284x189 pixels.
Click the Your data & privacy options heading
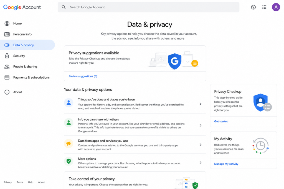88,90
